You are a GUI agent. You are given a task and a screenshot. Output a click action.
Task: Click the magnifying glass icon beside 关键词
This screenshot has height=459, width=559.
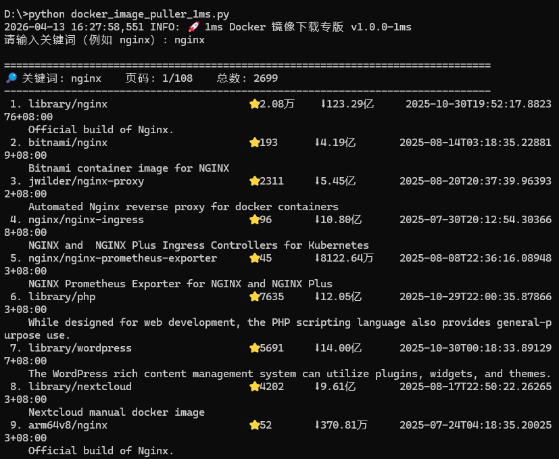tap(11, 78)
